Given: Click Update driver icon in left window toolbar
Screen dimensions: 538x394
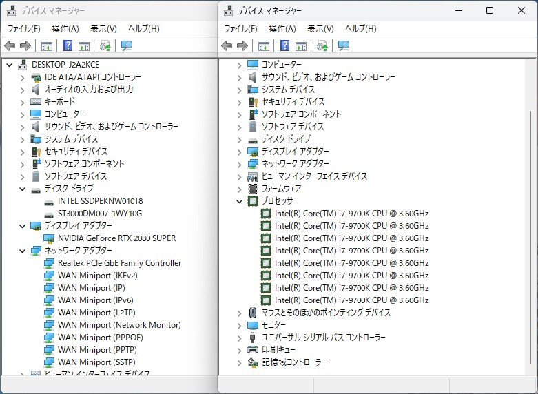Looking at the screenshot, I should pyautogui.click(x=105, y=45).
